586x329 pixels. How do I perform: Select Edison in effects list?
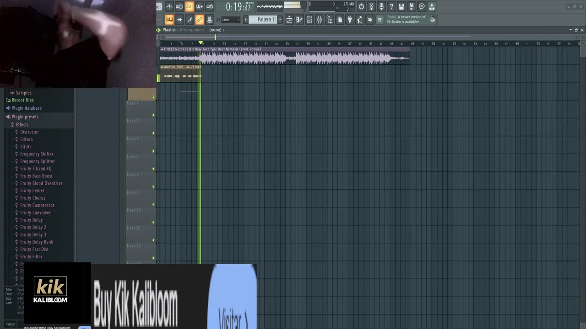(x=26, y=139)
